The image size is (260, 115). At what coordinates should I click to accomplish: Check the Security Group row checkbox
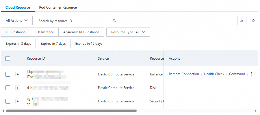point(8,101)
